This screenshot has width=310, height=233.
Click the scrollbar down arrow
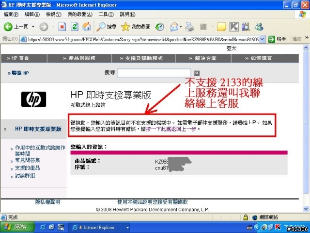[306, 209]
